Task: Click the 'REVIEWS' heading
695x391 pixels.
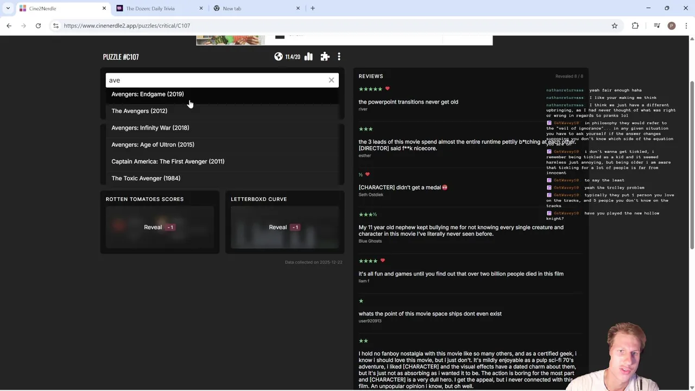Action: coord(371,76)
